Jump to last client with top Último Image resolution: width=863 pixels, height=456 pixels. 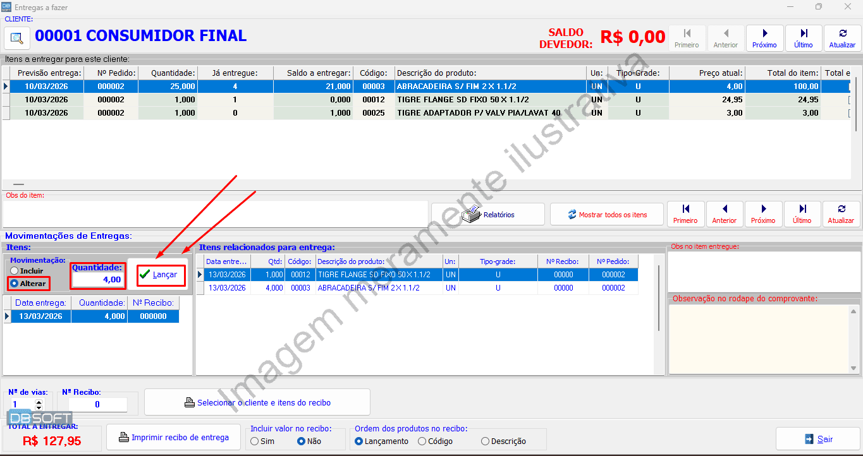click(x=804, y=38)
